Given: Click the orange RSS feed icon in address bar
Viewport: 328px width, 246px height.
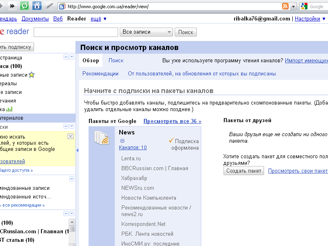Looking at the screenshot, I should (285, 6).
